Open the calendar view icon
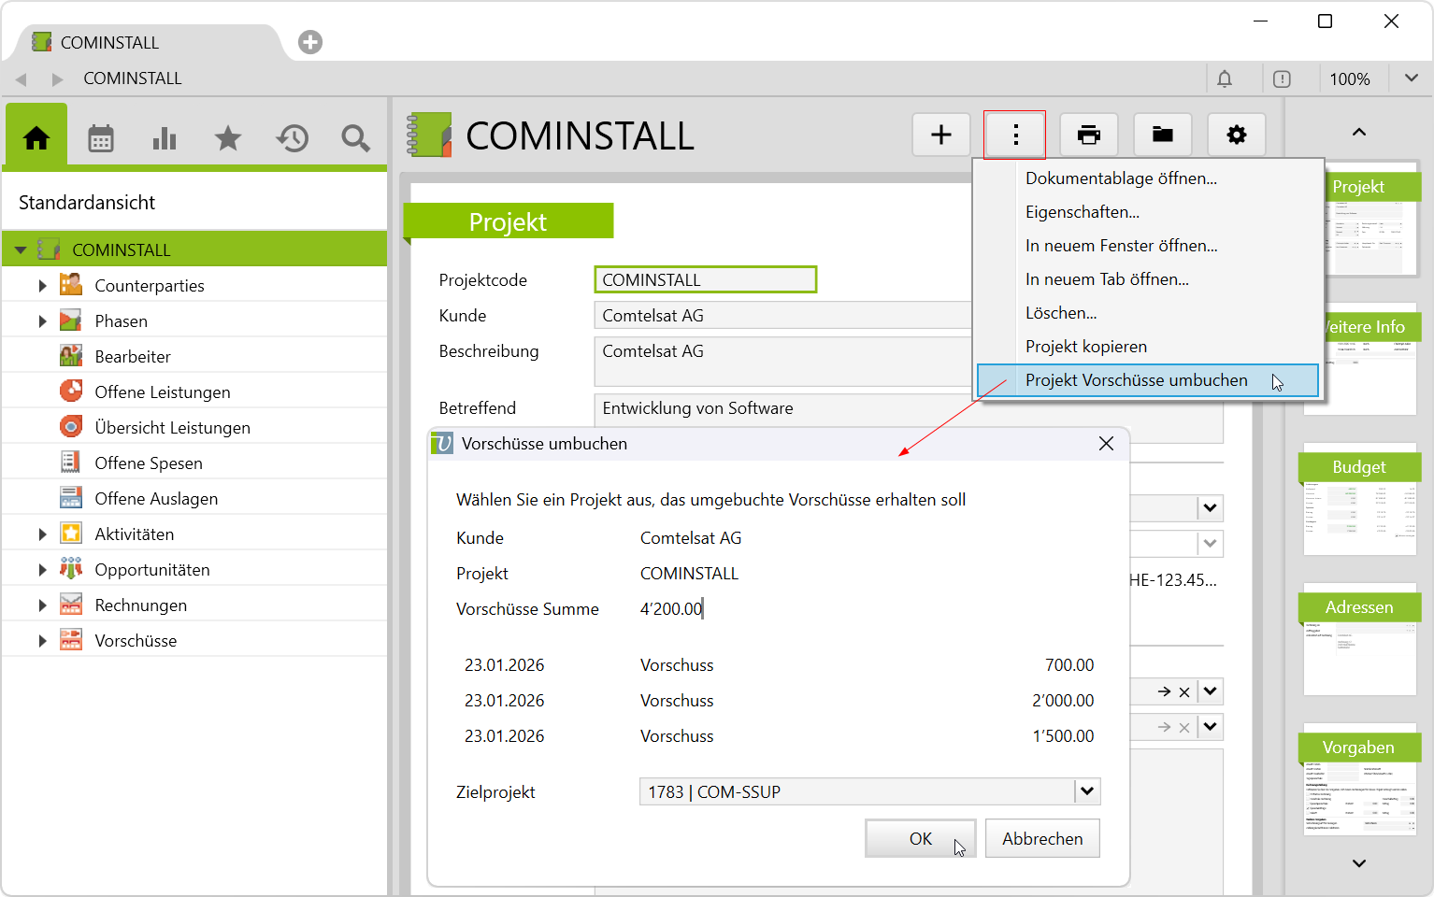The width and height of the screenshot is (1434, 897). point(101,139)
